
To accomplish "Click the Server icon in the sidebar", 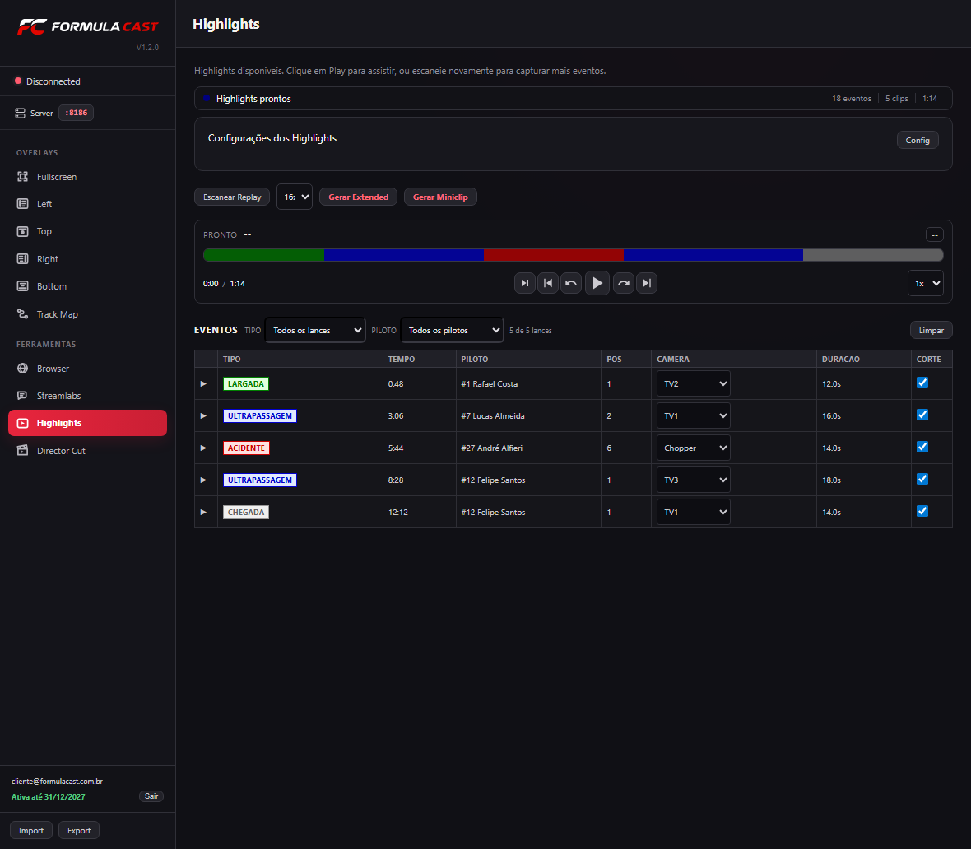I will point(20,113).
